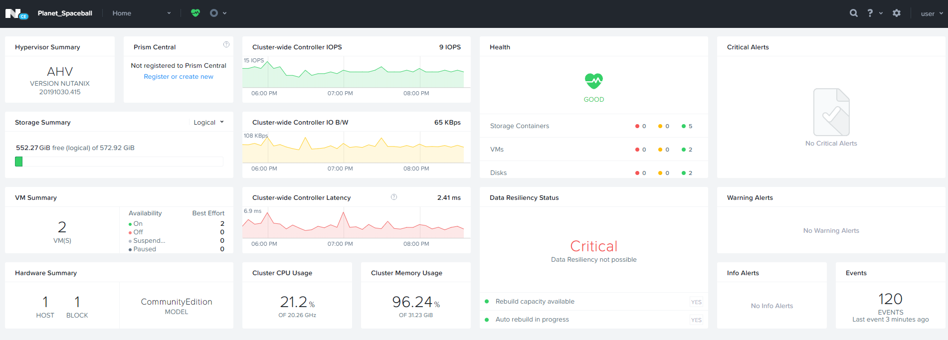Expand the user account menu

932,13
